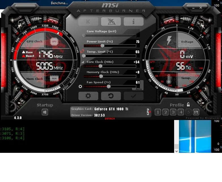Screen dimensions: 222x182
Task: Click Memory Clock offset value +0
Action: coord(138,72)
